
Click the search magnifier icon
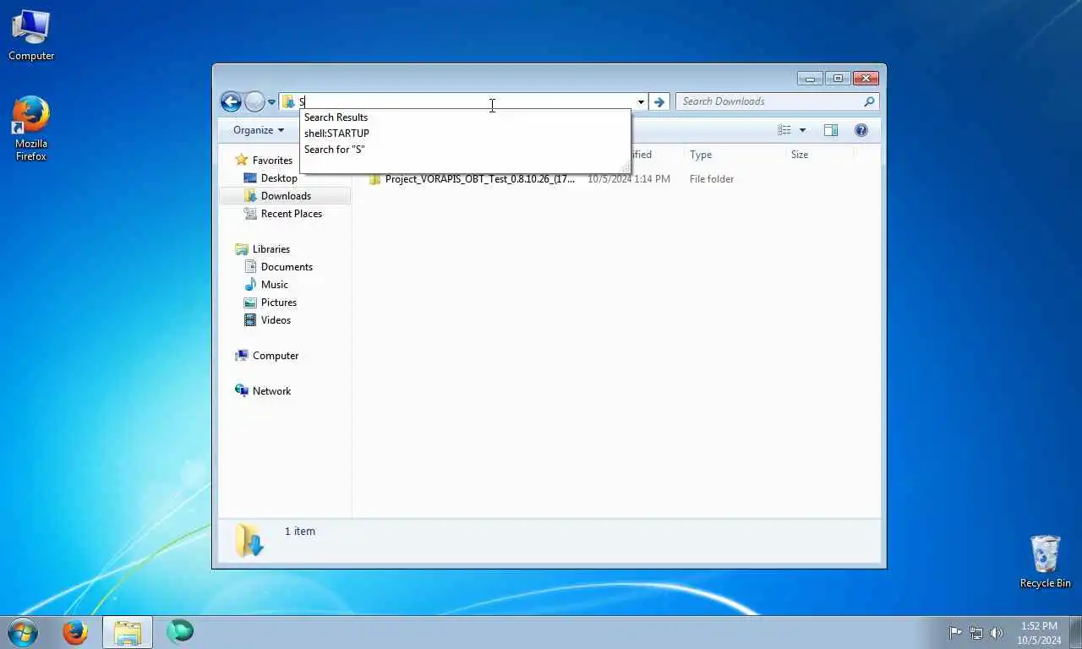click(869, 101)
